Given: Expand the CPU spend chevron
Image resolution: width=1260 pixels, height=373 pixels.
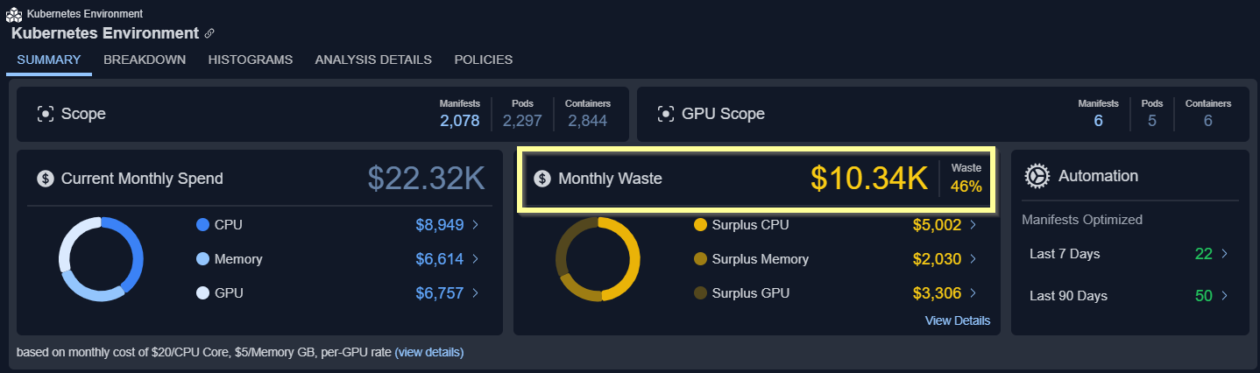Looking at the screenshot, I should (476, 225).
